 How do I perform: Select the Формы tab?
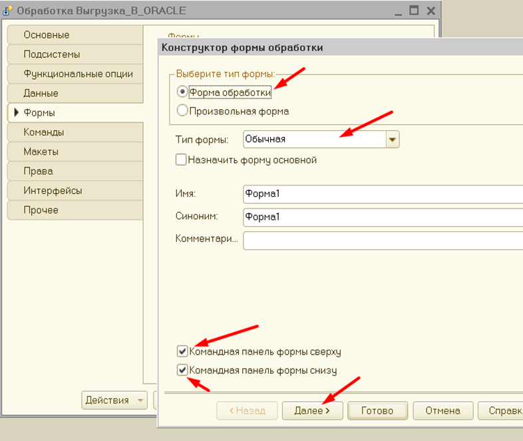[x=75, y=112]
